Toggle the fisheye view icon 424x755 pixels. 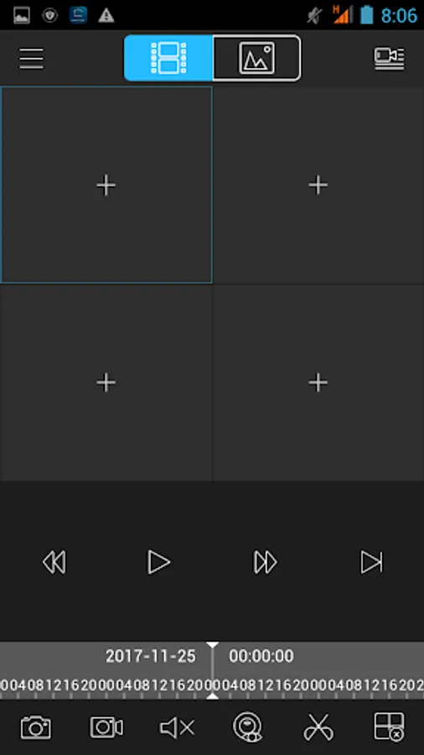[x=248, y=727]
